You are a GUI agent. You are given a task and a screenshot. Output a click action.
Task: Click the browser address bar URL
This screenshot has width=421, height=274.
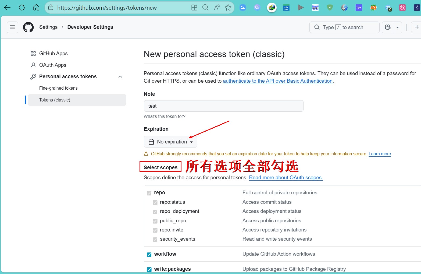pyautogui.click(x=107, y=8)
